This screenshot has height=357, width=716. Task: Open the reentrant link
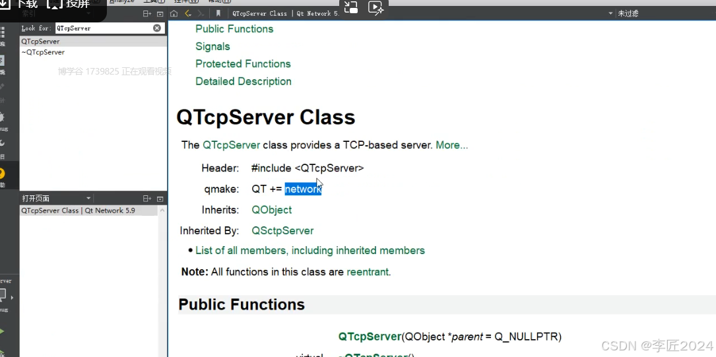tap(368, 272)
